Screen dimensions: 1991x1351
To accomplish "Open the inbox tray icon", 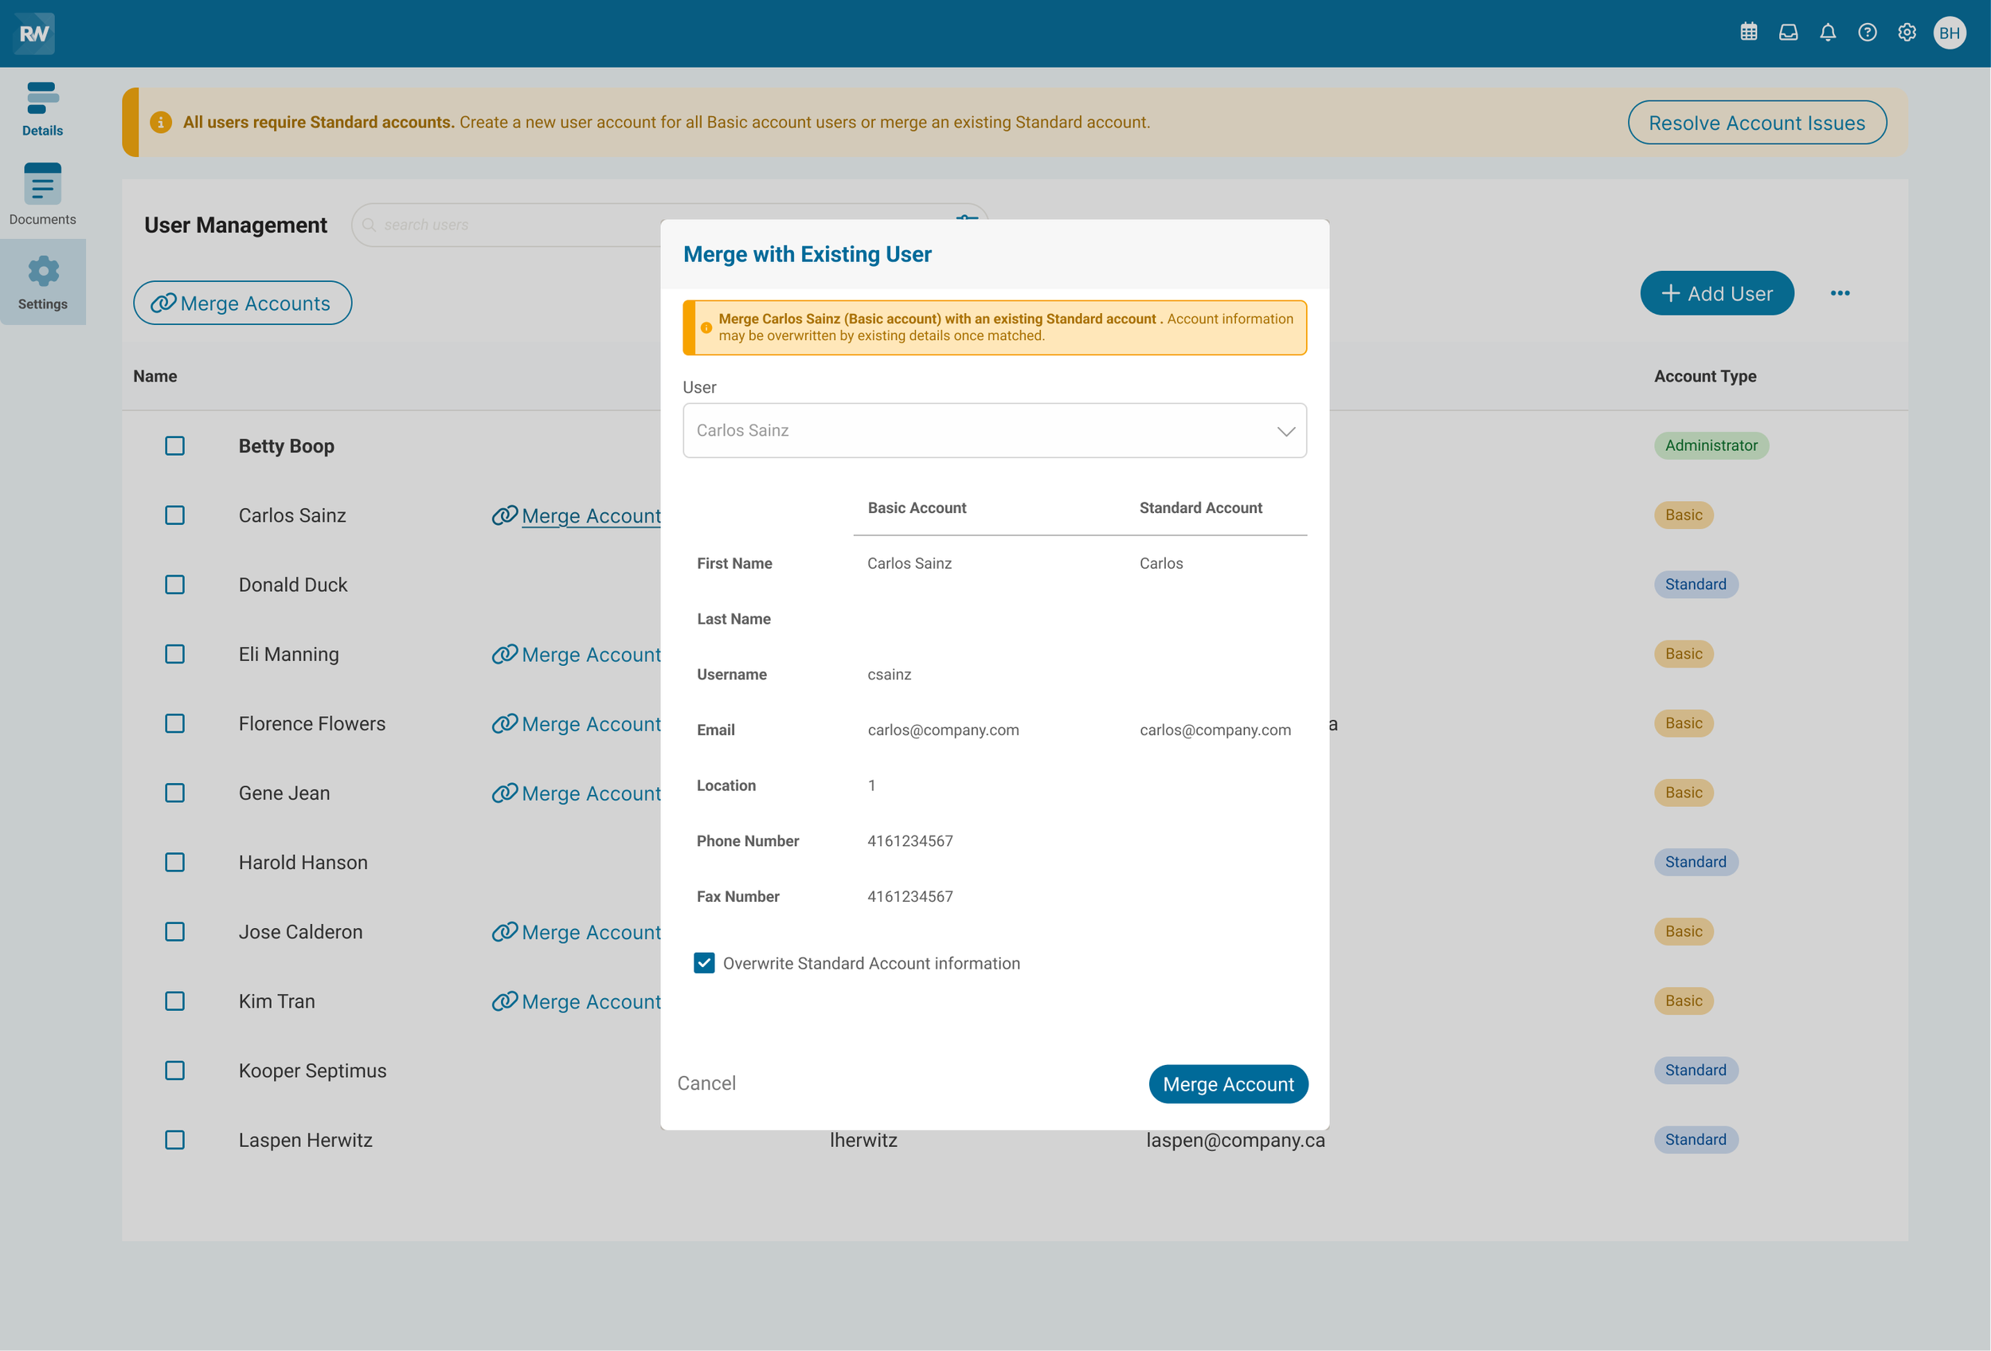I will [x=1788, y=33].
